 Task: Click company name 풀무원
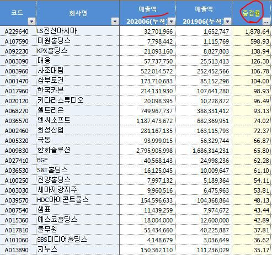pyautogui.click(x=47, y=229)
